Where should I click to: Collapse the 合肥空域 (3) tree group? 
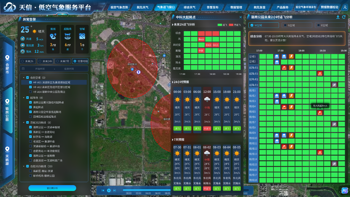[x=24, y=78]
